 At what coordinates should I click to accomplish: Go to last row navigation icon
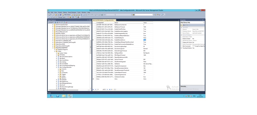110,90
